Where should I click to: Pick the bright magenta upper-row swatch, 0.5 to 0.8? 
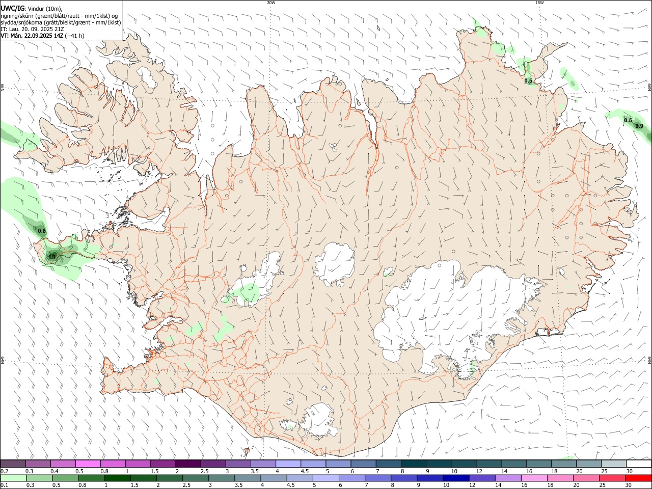[x=88, y=464]
